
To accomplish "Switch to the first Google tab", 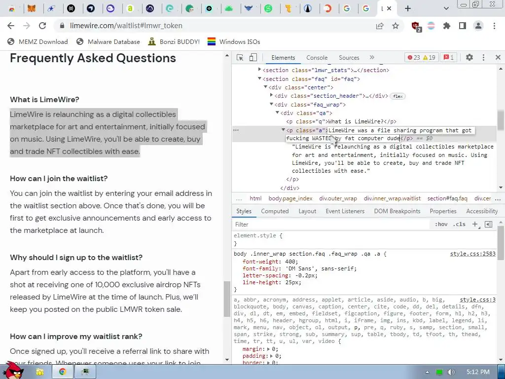I will (347, 9).
